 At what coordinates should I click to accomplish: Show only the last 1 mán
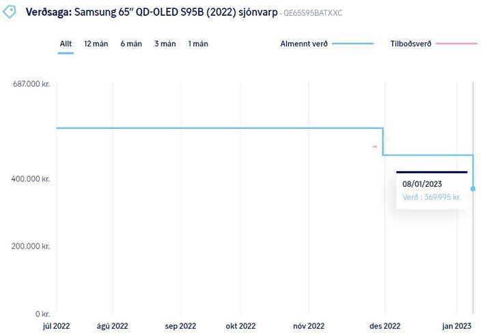coord(198,44)
